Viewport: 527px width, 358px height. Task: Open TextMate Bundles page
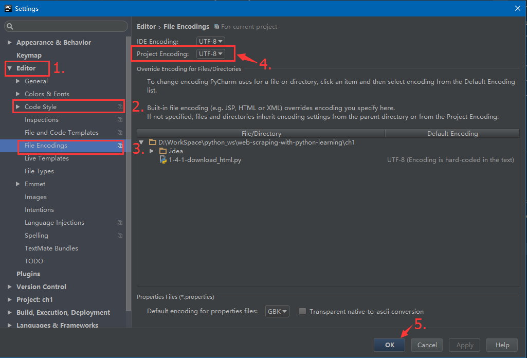(51, 248)
